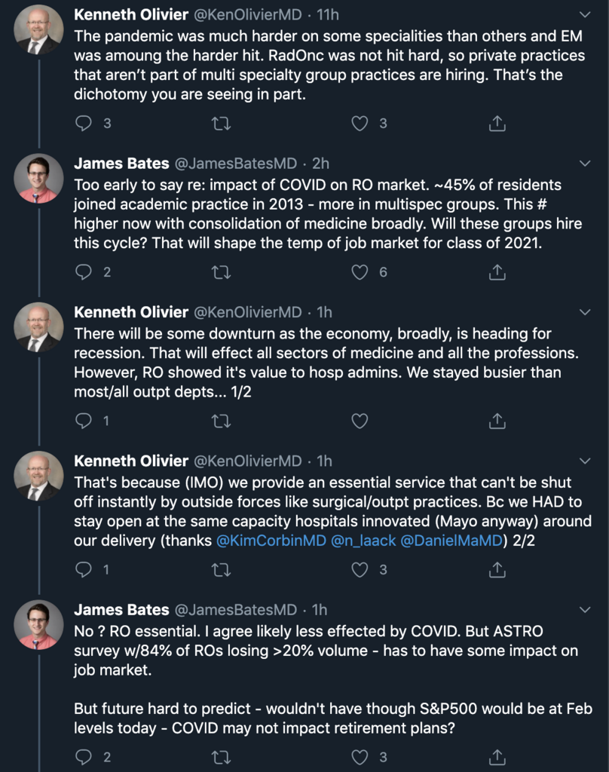Reply to Kenneth Olivier's 11h pandemic tweet
The image size is (609, 772).
coord(83,123)
